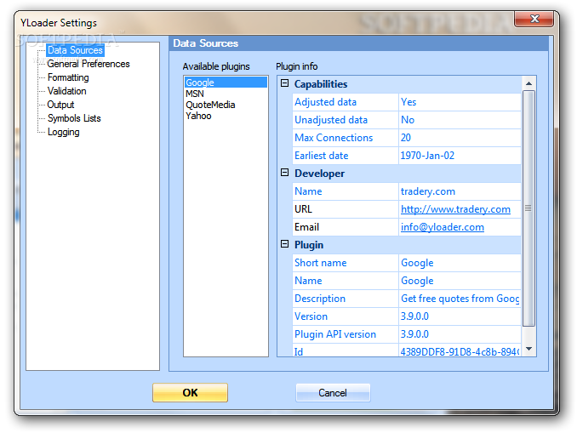Confirm settings with OK button
This screenshot has height=433, width=577.
click(x=190, y=392)
